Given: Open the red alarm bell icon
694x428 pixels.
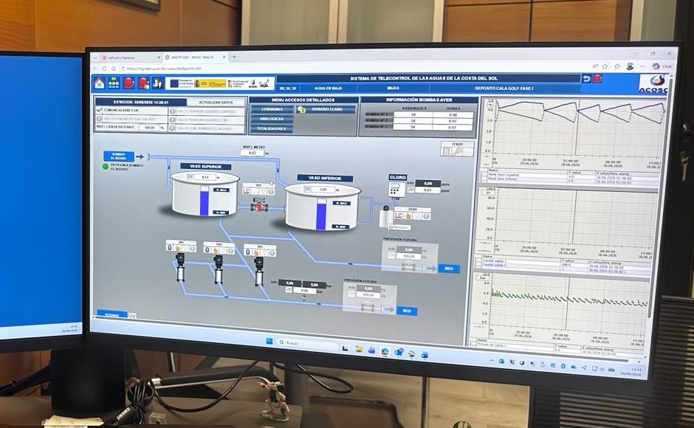Looking at the screenshot, I should tap(128, 83).
